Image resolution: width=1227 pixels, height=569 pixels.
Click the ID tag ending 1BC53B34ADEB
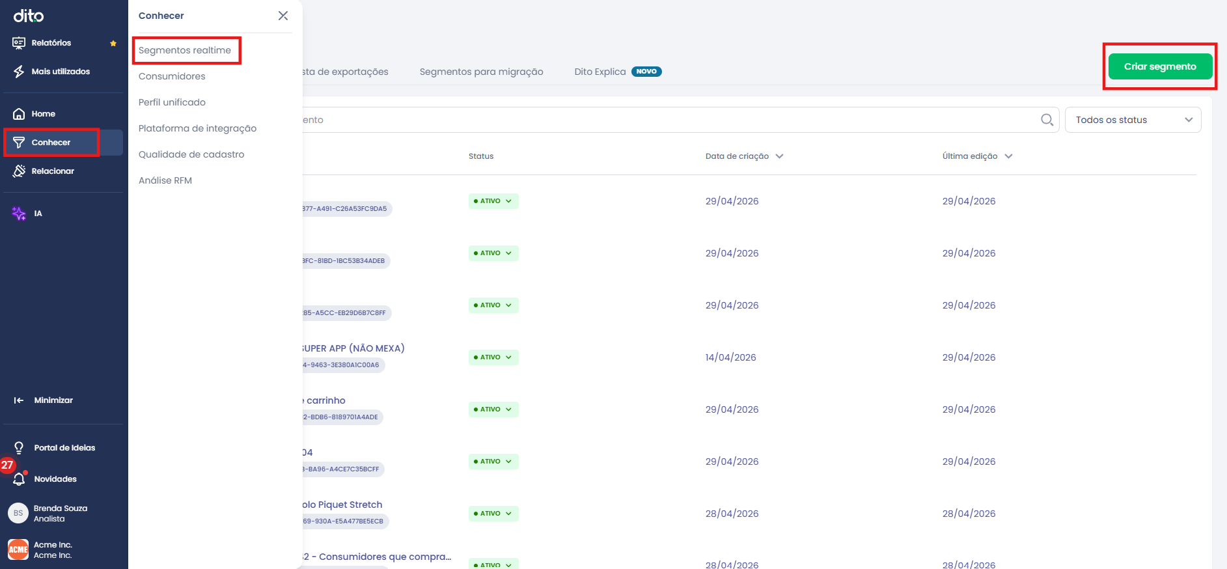point(346,261)
